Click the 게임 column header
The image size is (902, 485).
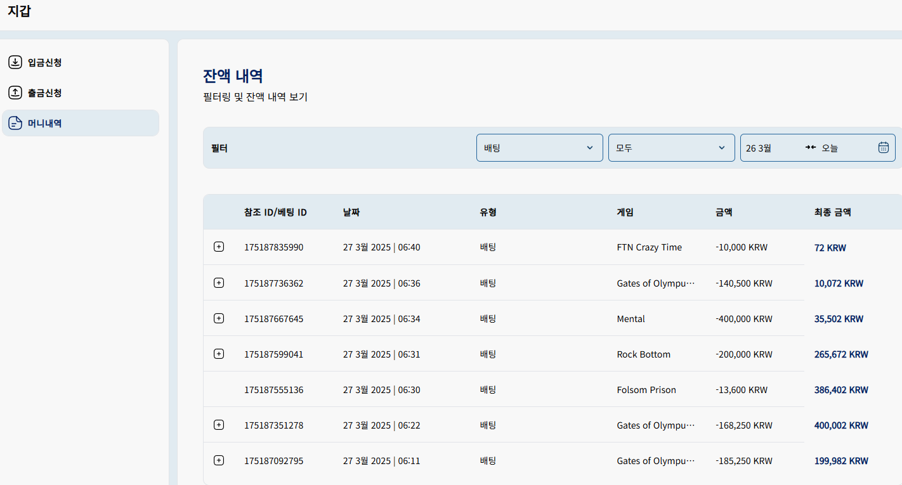[x=625, y=212]
